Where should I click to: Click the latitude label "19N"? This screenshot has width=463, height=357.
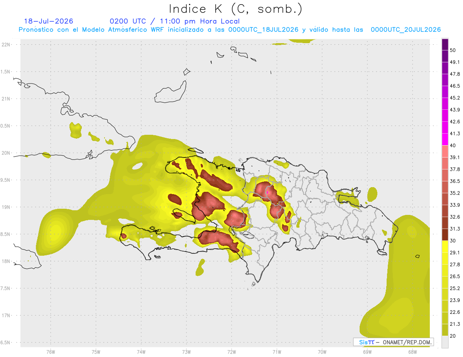pyautogui.click(x=6, y=207)
